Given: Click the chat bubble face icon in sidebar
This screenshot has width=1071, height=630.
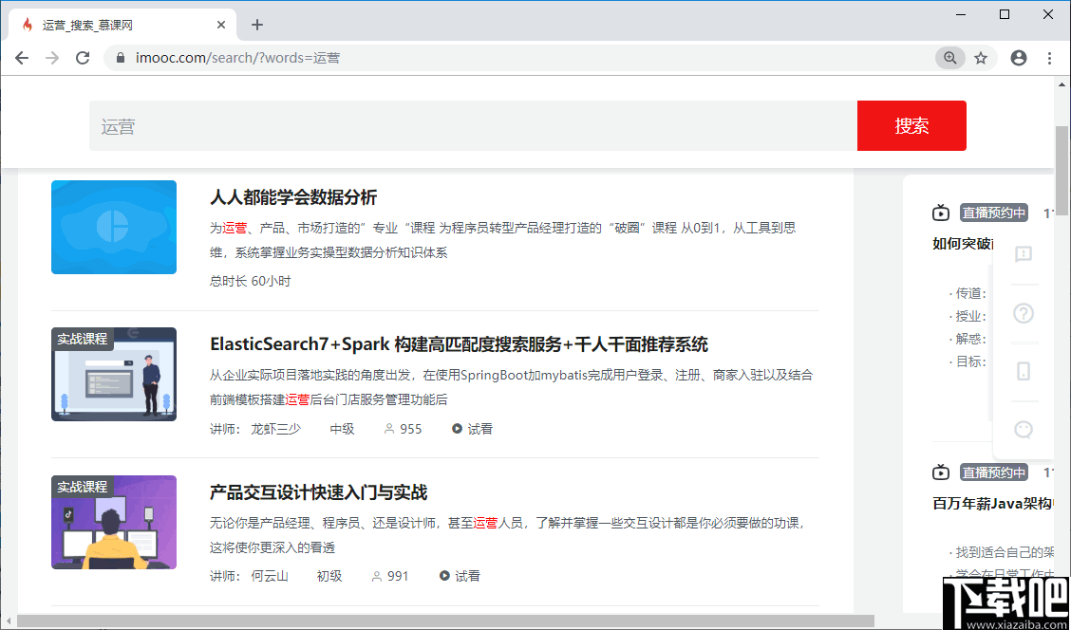Looking at the screenshot, I should tap(1023, 429).
